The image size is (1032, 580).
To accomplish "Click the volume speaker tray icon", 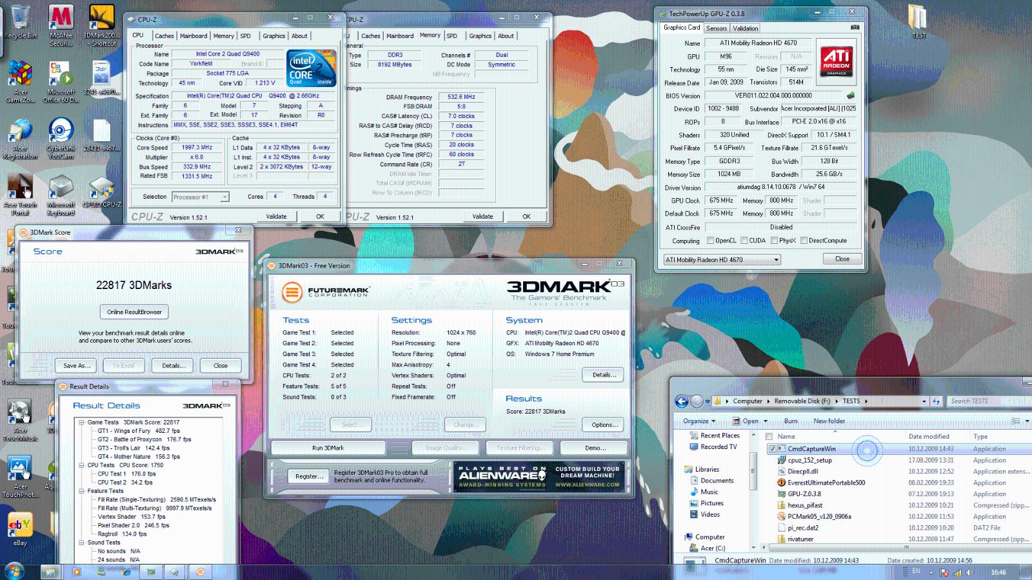I will click(x=969, y=572).
